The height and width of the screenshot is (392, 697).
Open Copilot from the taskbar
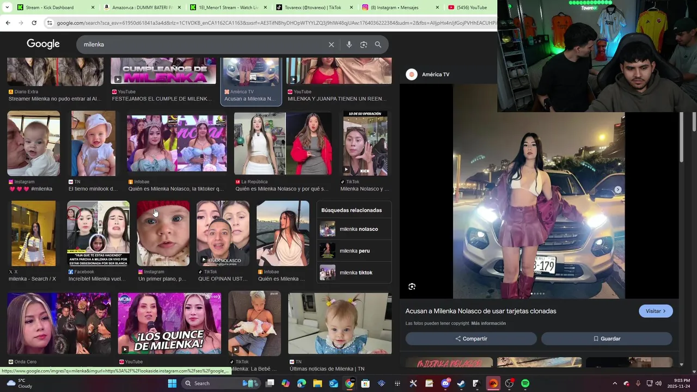[x=286, y=383]
